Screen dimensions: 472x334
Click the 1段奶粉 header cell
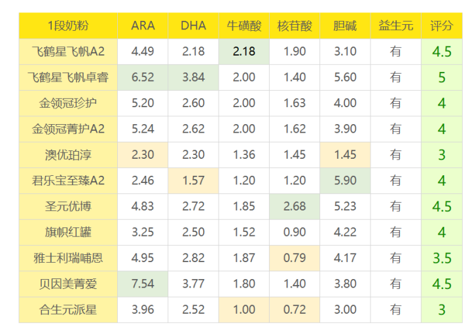click(68, 26)
